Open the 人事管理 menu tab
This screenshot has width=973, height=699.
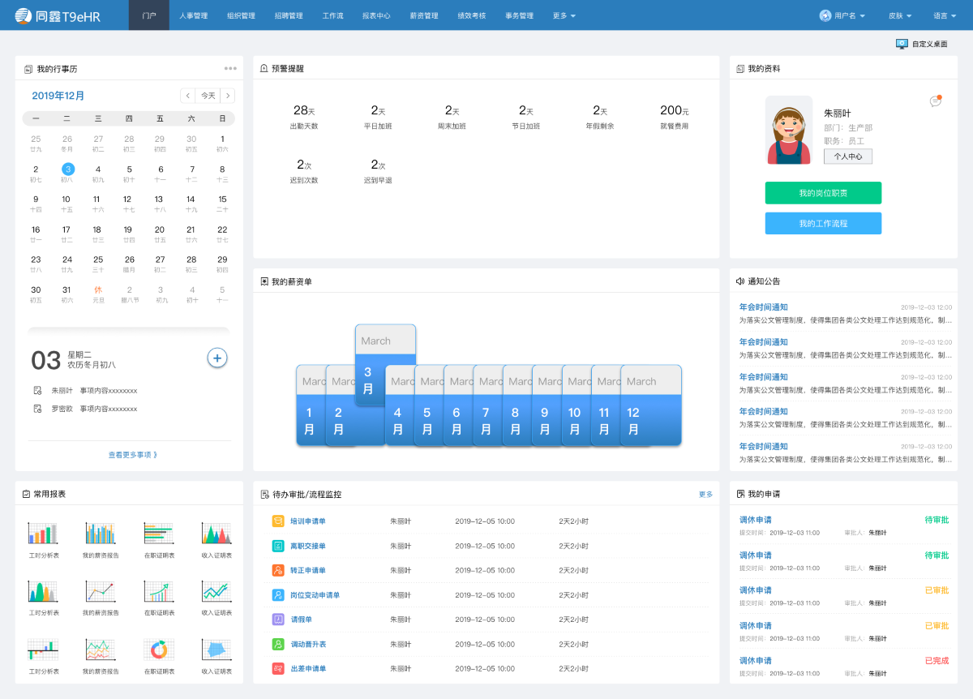click(x=194, y=15)
